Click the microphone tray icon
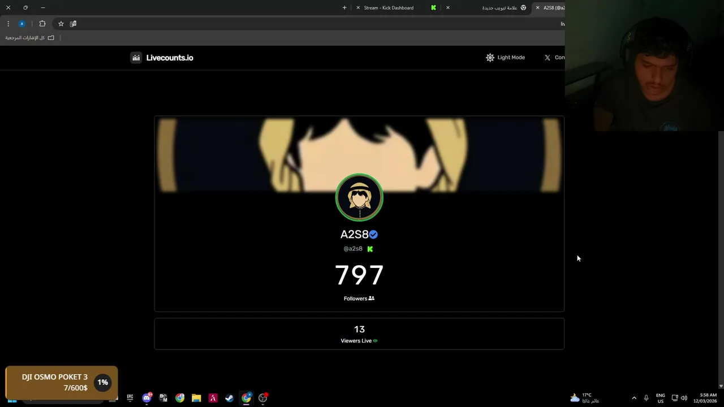 [x=647, y=398]
